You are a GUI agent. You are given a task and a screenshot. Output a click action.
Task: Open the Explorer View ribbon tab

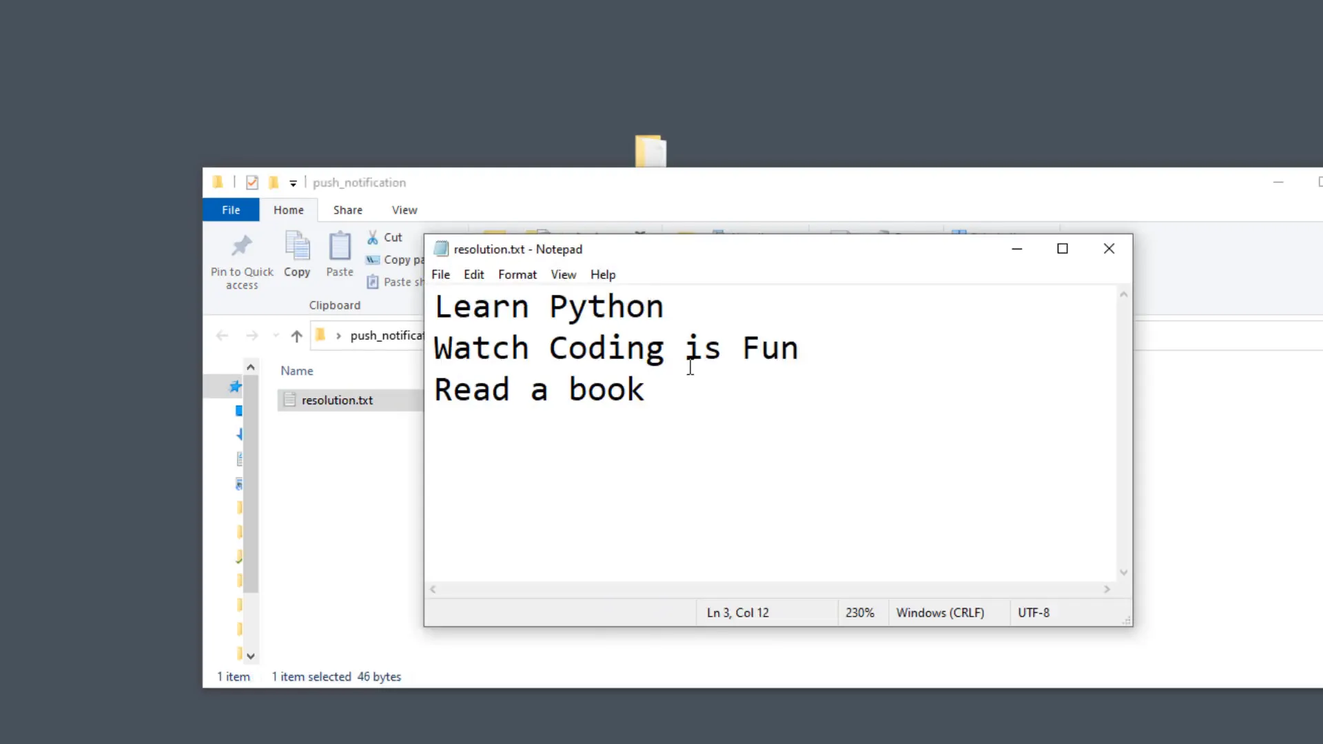point(404,210)
